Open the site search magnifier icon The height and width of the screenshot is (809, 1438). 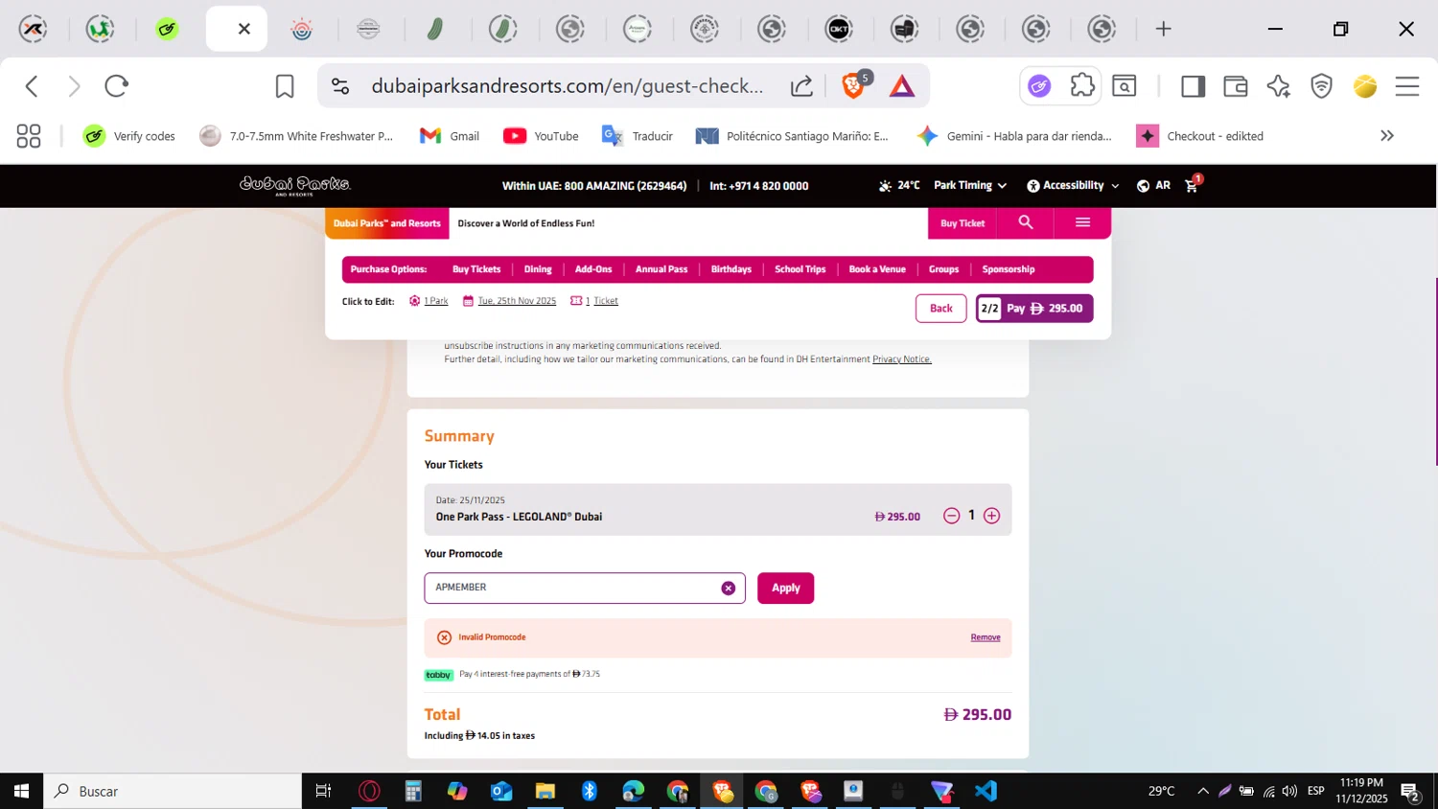click(1026, 222)
